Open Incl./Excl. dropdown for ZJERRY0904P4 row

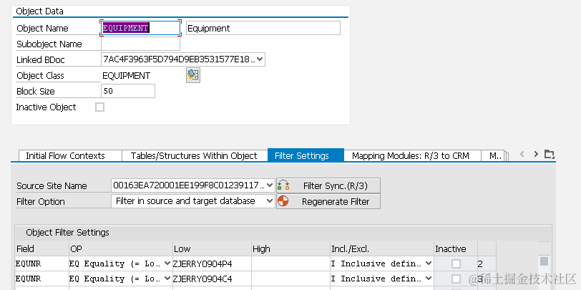tap(429, 264)
